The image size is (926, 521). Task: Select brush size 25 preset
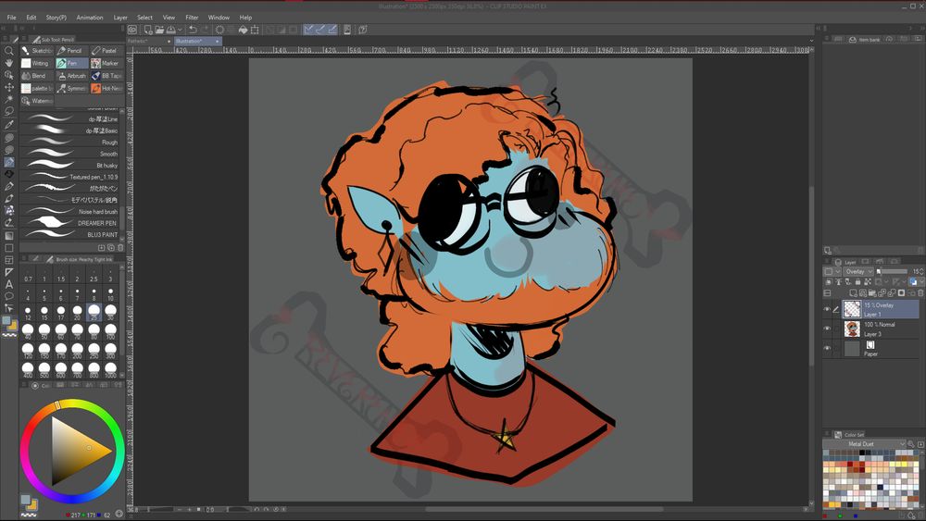(94, 312)
